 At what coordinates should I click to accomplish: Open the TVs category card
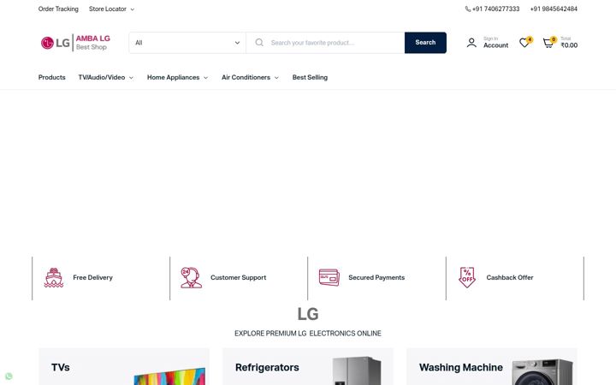coord(124,366)
